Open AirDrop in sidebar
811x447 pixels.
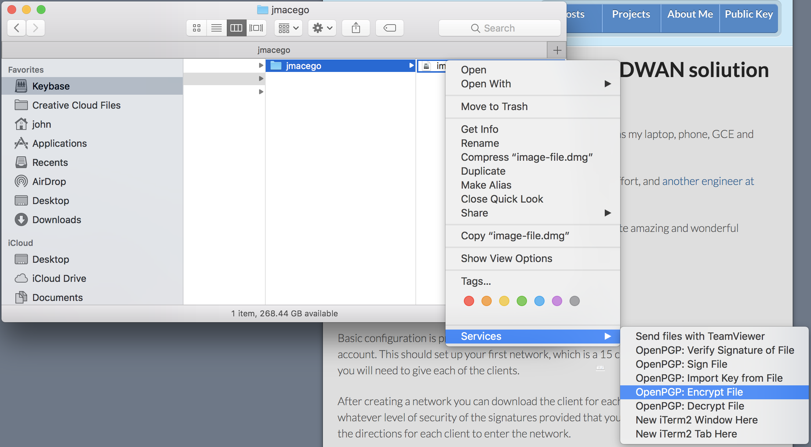click(x=92, y=181)
